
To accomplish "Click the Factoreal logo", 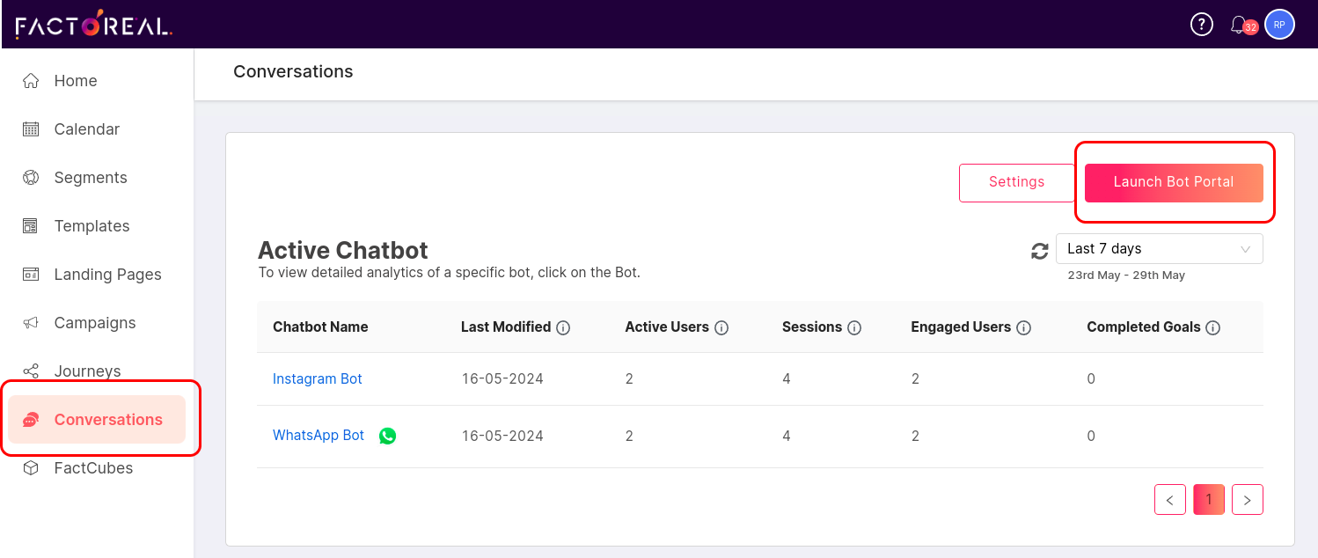I will (93, 25).
